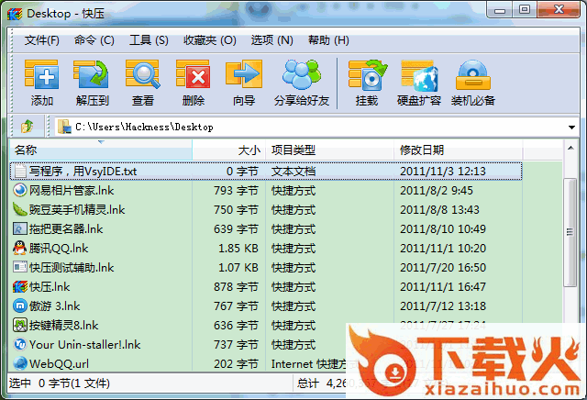Click the 删除 (Delete) toolbar icon
Image resolution: width=587 pixels, height=400 pixels.
tap(193, 74)
